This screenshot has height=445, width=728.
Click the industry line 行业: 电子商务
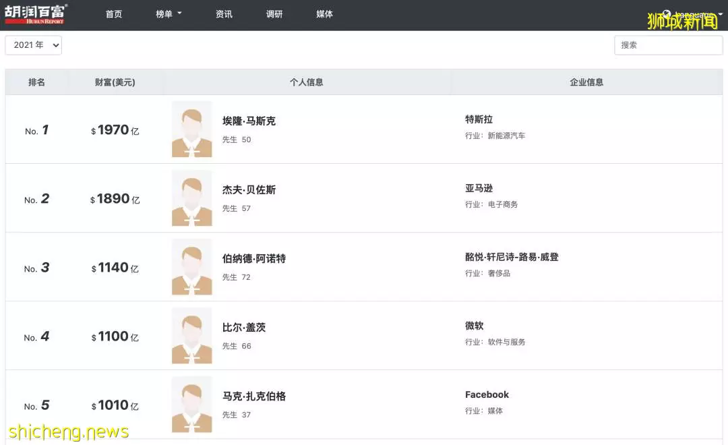[x=491, y=204]
